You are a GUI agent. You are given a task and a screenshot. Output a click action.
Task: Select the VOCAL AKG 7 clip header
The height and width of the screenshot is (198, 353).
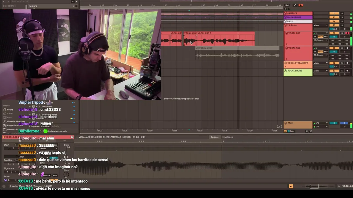click(226, 33)
